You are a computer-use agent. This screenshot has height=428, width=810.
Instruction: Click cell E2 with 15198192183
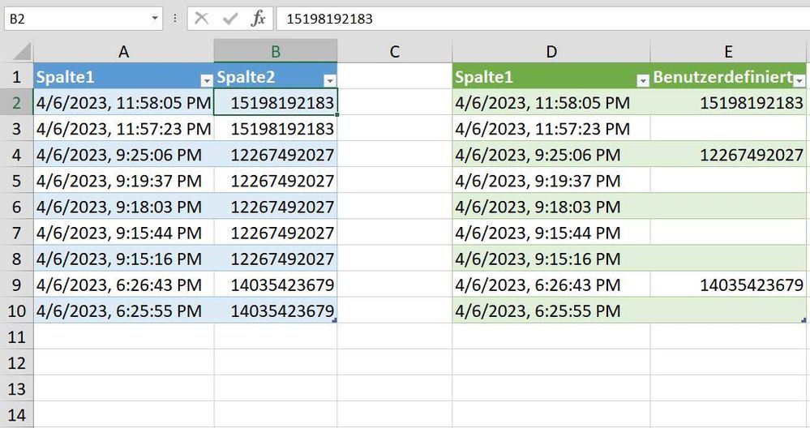[x=728, y=102]
